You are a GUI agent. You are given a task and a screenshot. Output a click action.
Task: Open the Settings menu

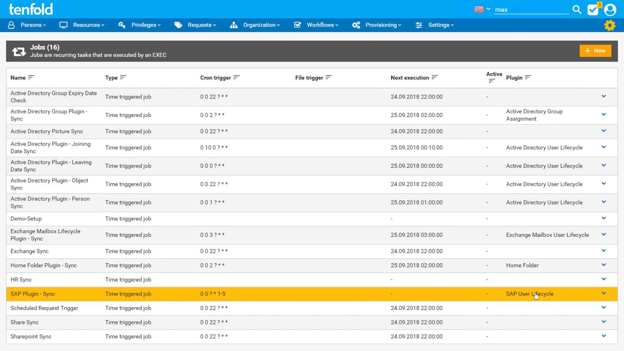tap(435, 25)
